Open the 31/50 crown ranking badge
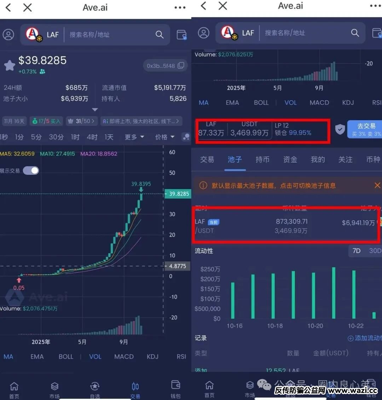382x400 pixels. [x=81, y=121]
